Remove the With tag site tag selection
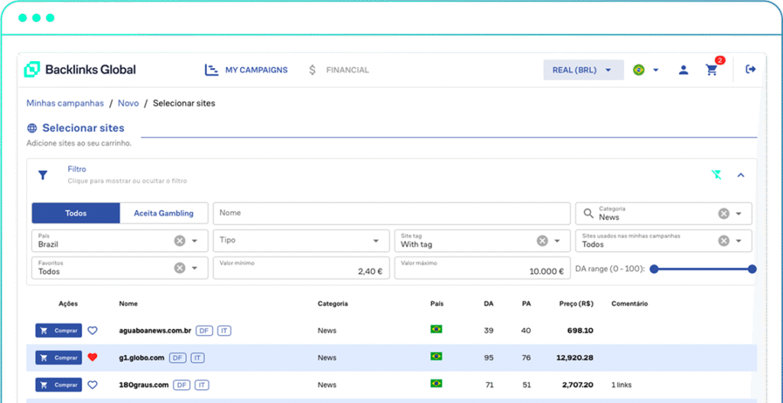This screenshot has width=783, height=403. tap(542, 241)
